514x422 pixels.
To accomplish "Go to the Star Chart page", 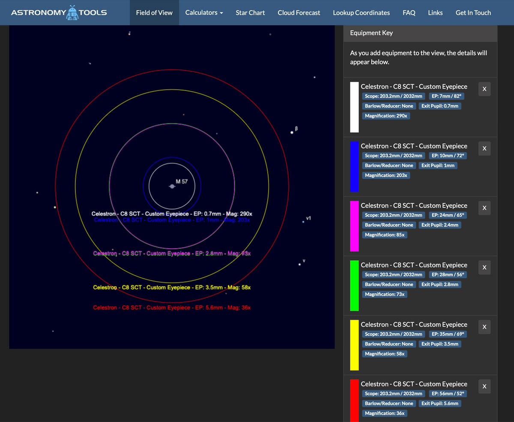I will click(251, 12).
